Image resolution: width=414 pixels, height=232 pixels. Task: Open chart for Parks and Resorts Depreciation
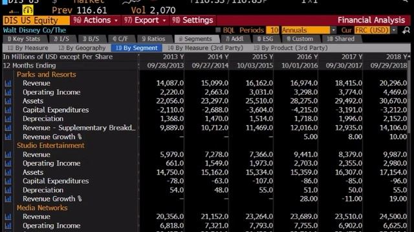point(8,119)
